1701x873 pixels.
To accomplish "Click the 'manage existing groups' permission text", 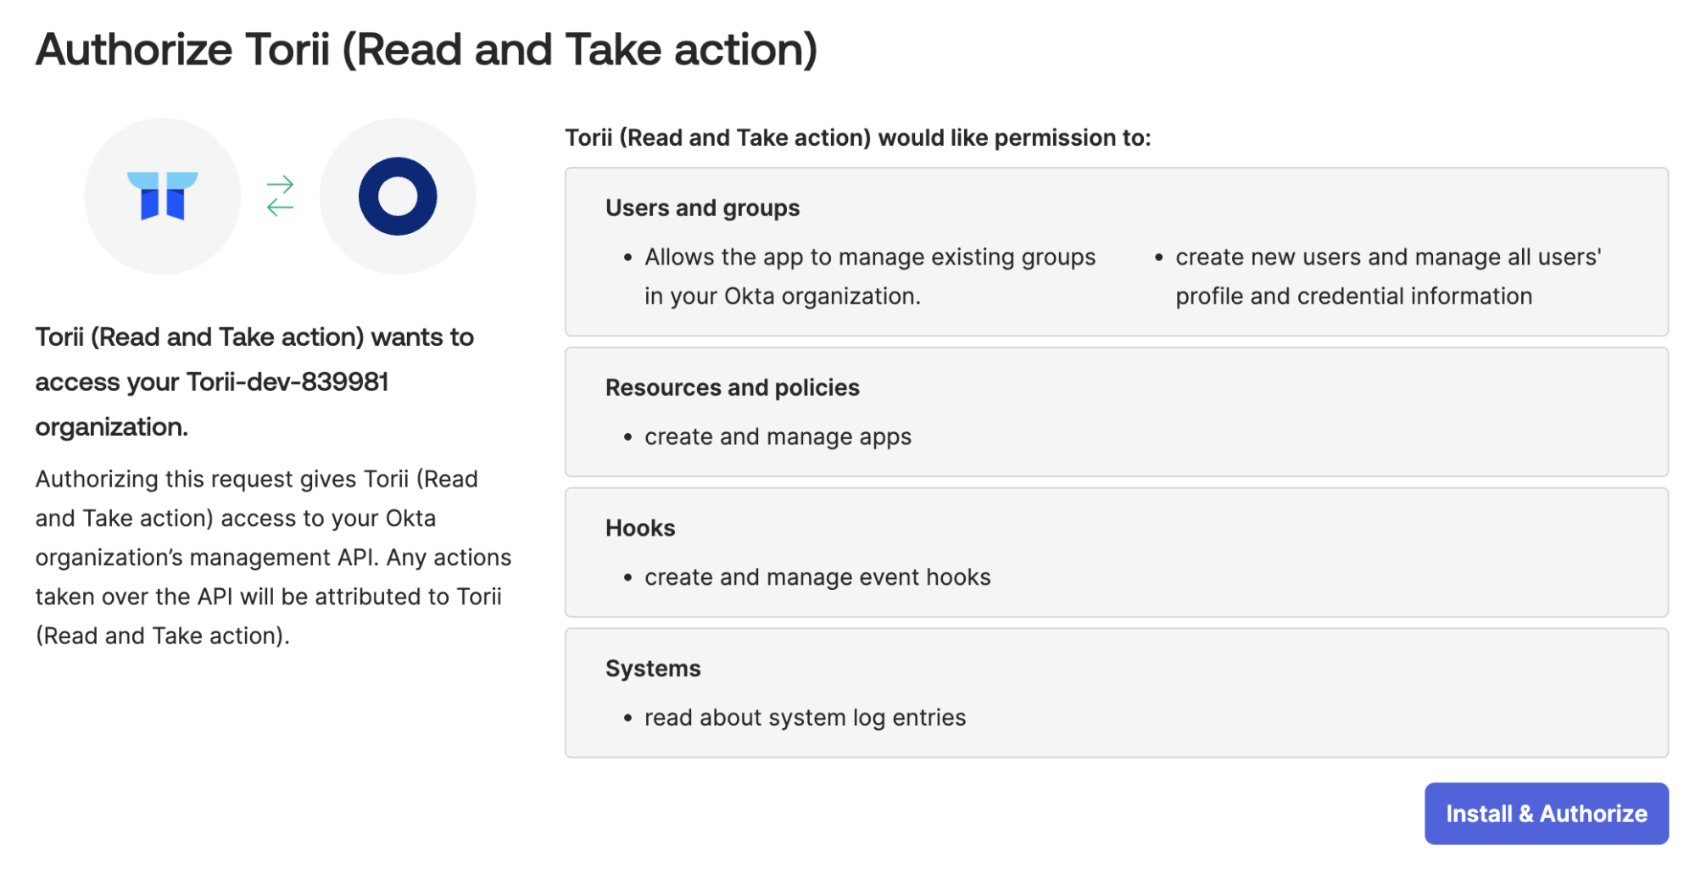I will click(x=870, y=276).
